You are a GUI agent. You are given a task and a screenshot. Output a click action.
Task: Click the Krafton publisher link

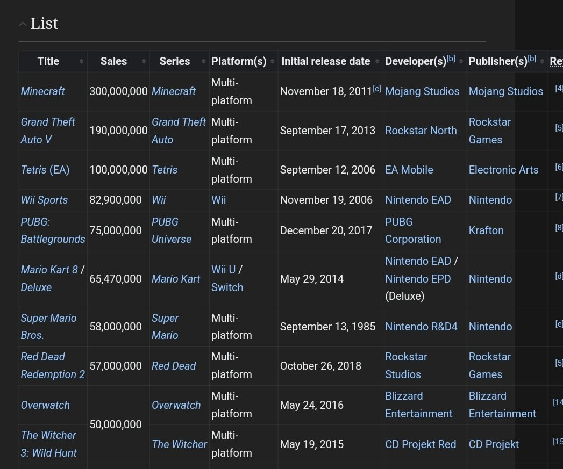pos(486,230)
